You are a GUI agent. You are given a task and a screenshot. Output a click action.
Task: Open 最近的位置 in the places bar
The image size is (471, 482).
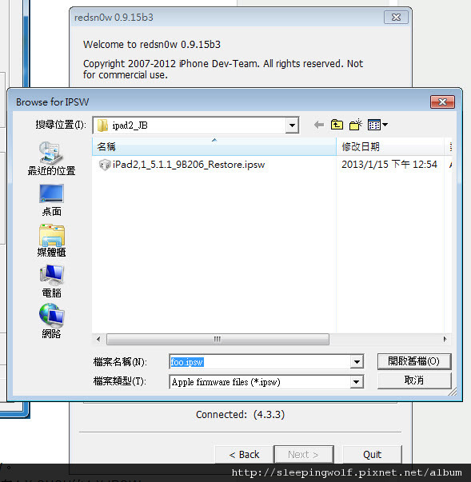pos(51,158)
